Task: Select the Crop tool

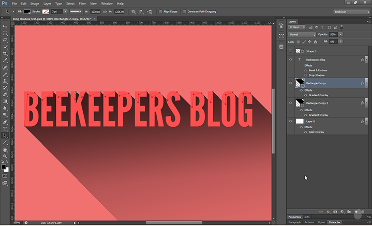Action: click(x=5, y=53)
